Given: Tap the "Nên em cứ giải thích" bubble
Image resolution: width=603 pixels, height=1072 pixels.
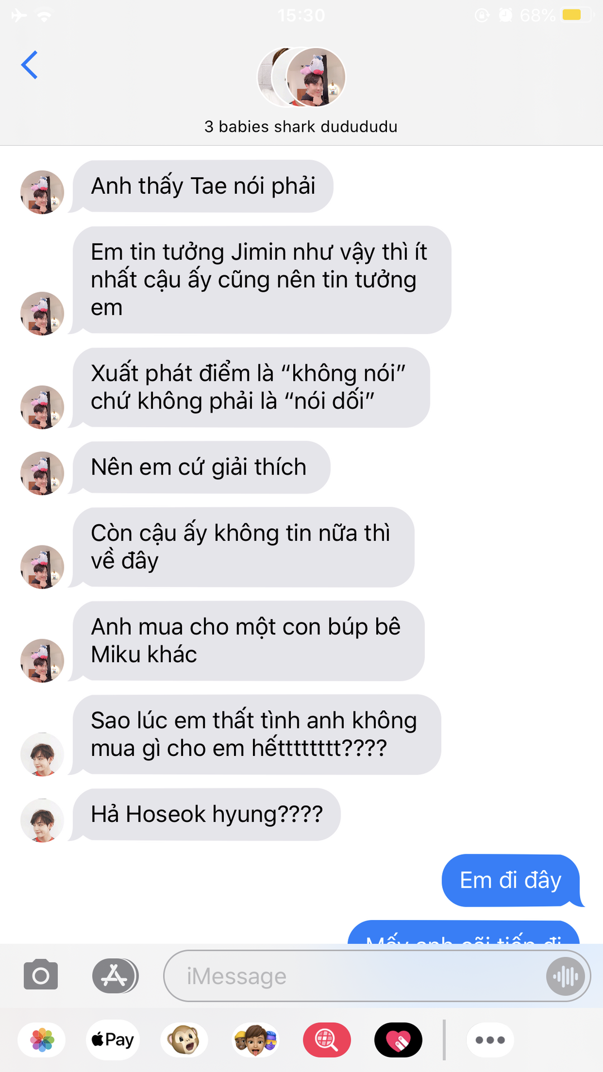Looking at the screenshot, I should pyautogui.click(x=201, y=467).
